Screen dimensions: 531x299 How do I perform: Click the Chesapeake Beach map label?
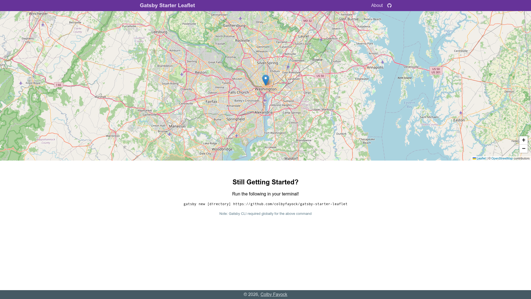367,141
